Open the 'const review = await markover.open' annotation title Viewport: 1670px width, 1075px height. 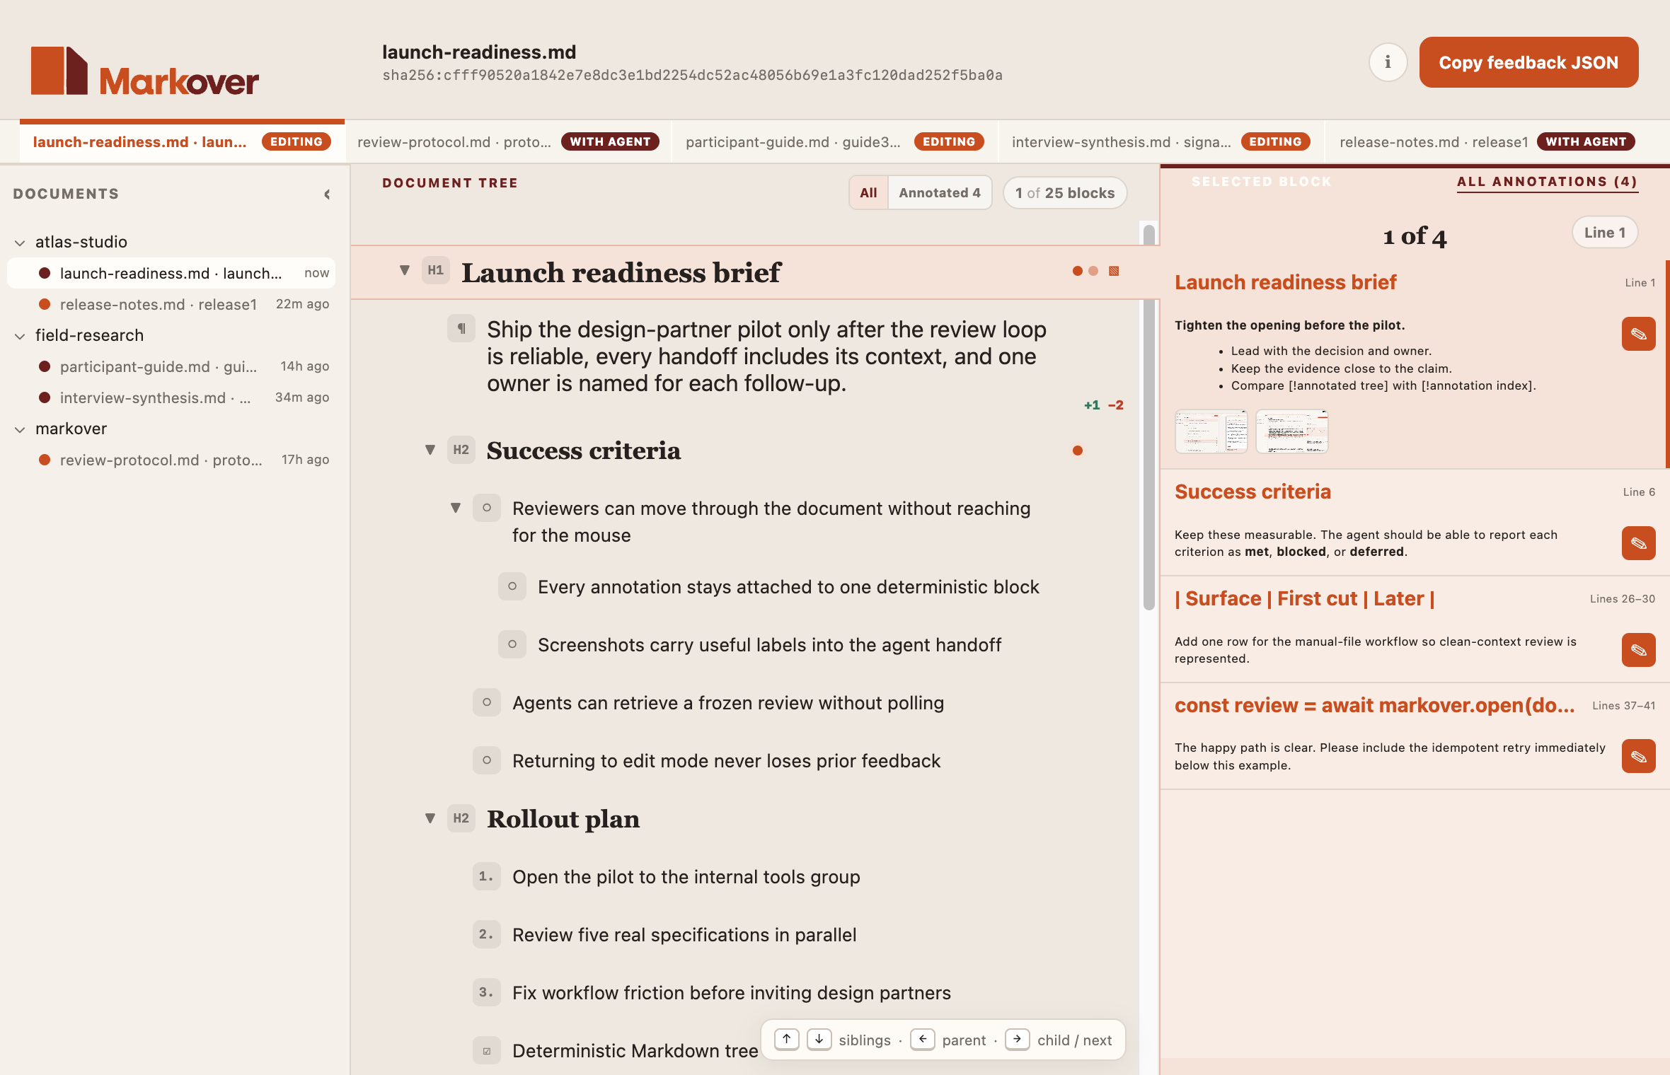point(1374,705)
